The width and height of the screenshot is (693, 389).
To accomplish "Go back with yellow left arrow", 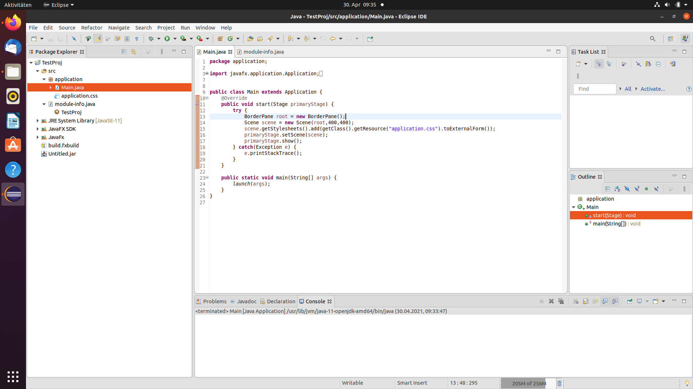I will click(333, 39).
